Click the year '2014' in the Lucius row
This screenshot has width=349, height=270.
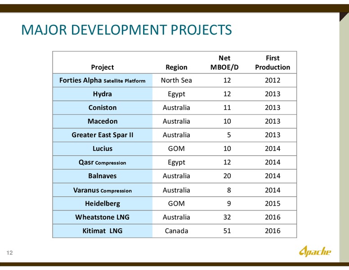(x=273, y=148)
